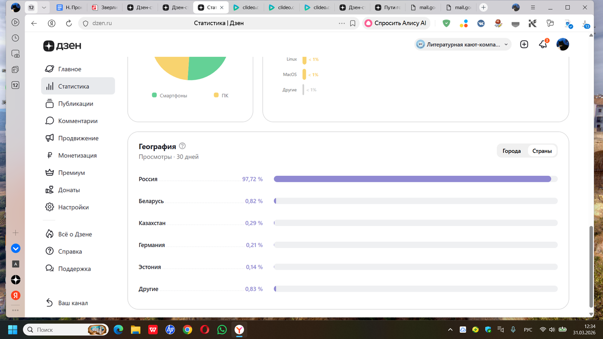This screenshot has height=339, width=603.
Task: Open history clock icon in side panel
Action: [x=16, y=38]
